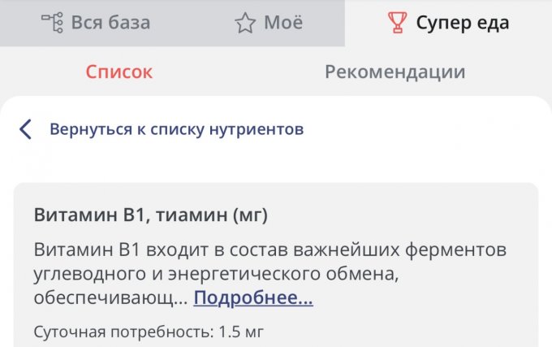Open the Вся база tab
The image size is (552, 347).
click(110, 23)
